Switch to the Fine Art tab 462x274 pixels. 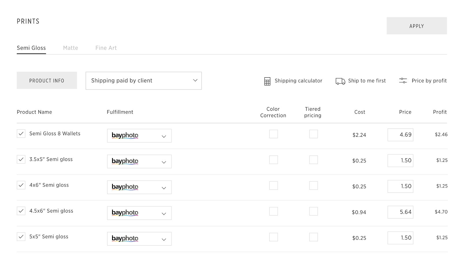pyautogui.click(x=106, y=48)
